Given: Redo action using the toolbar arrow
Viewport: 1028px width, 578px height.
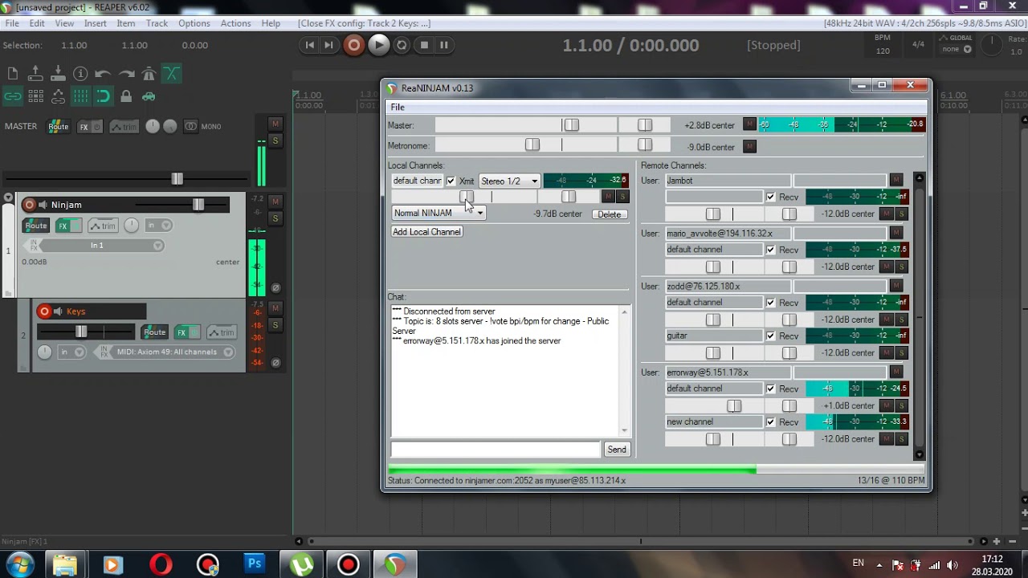Looking at the screenshot, I should [x=126, y=74].
